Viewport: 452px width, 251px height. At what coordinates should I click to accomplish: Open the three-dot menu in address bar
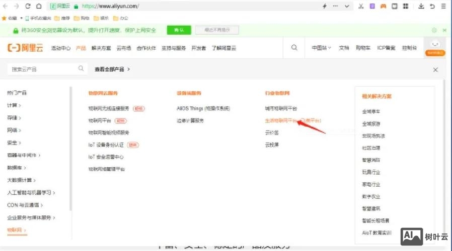[335, 6]
